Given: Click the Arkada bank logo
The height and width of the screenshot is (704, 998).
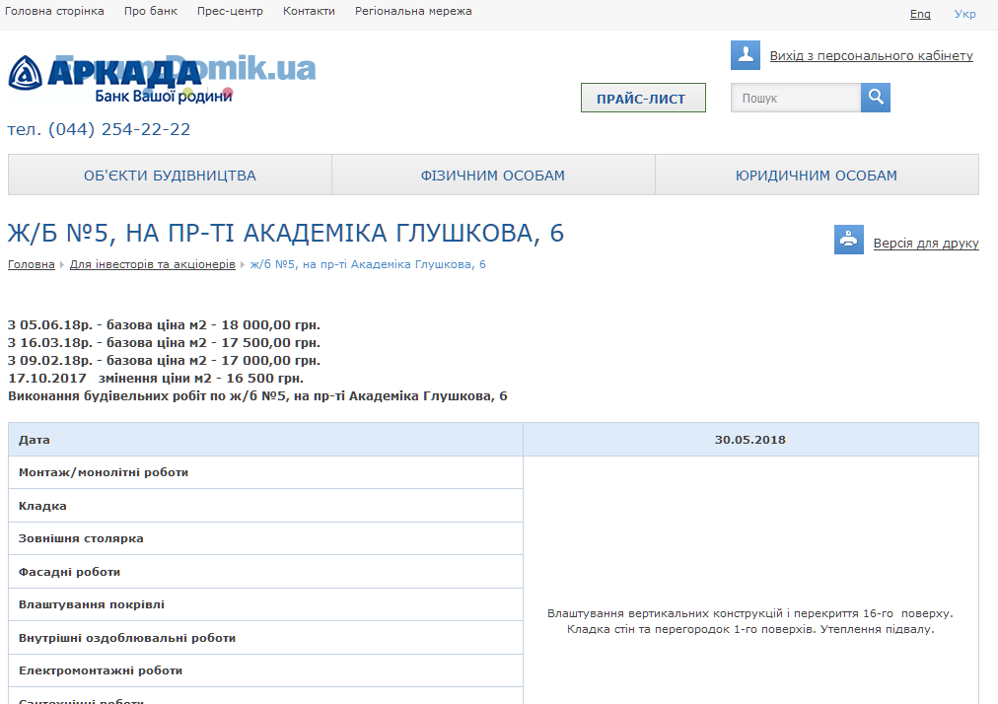Looking at the screenshot, I should (x=118, y=77).
